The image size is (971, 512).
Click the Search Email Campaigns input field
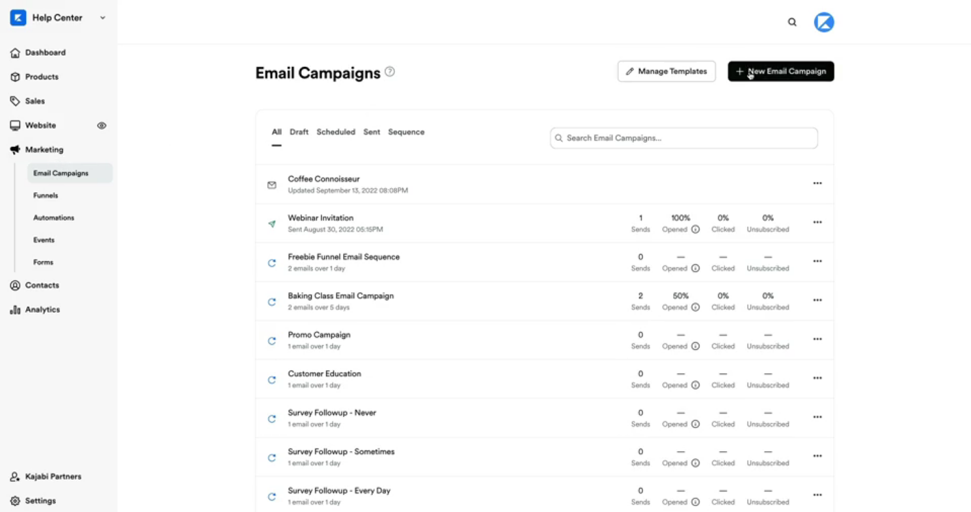coord(684,138)
